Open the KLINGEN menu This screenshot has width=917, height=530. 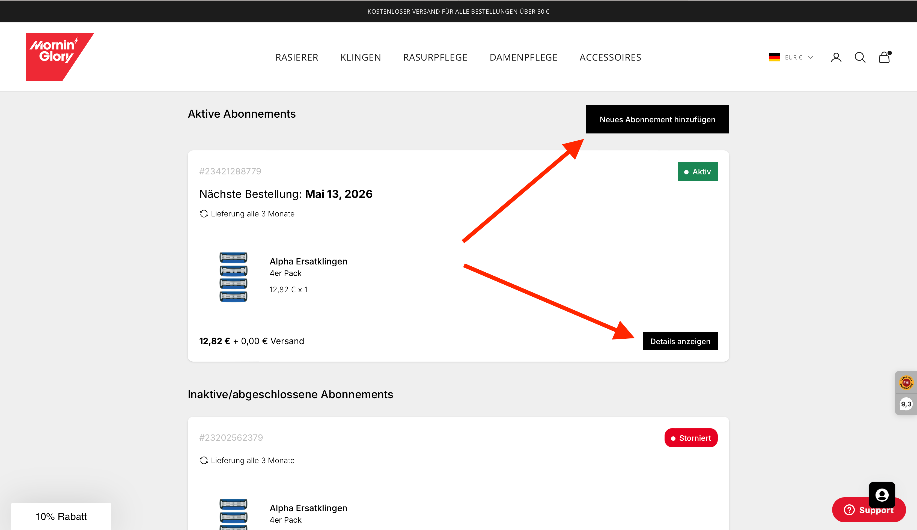[360, 58]
